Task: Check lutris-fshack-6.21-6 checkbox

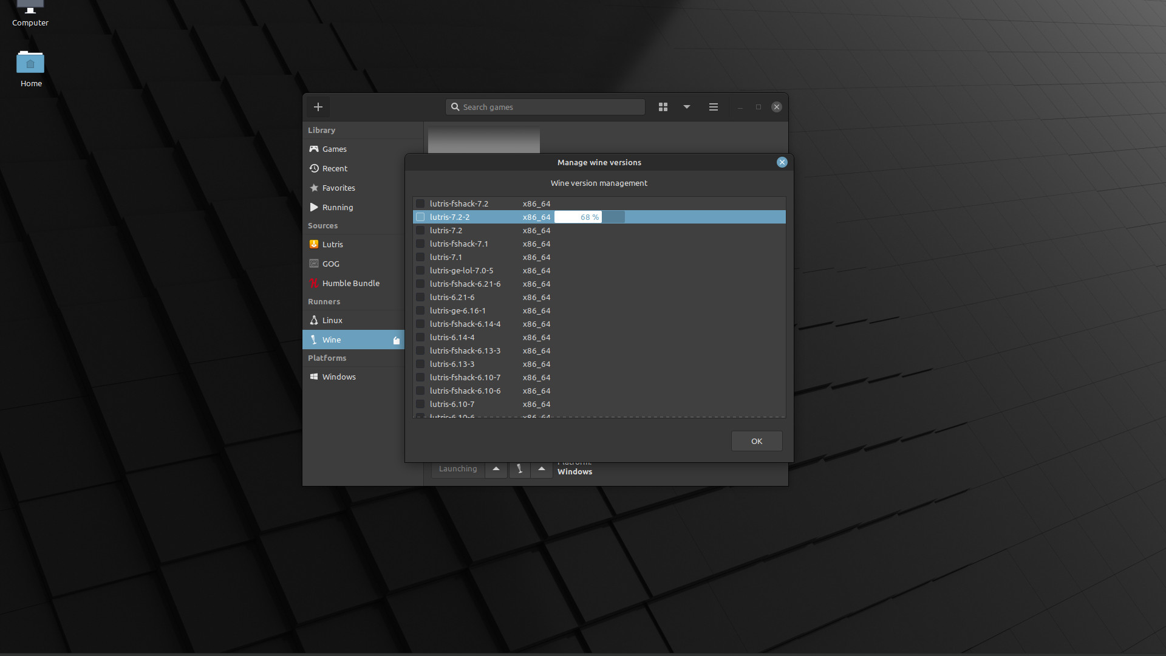Action: click(420, 284)
